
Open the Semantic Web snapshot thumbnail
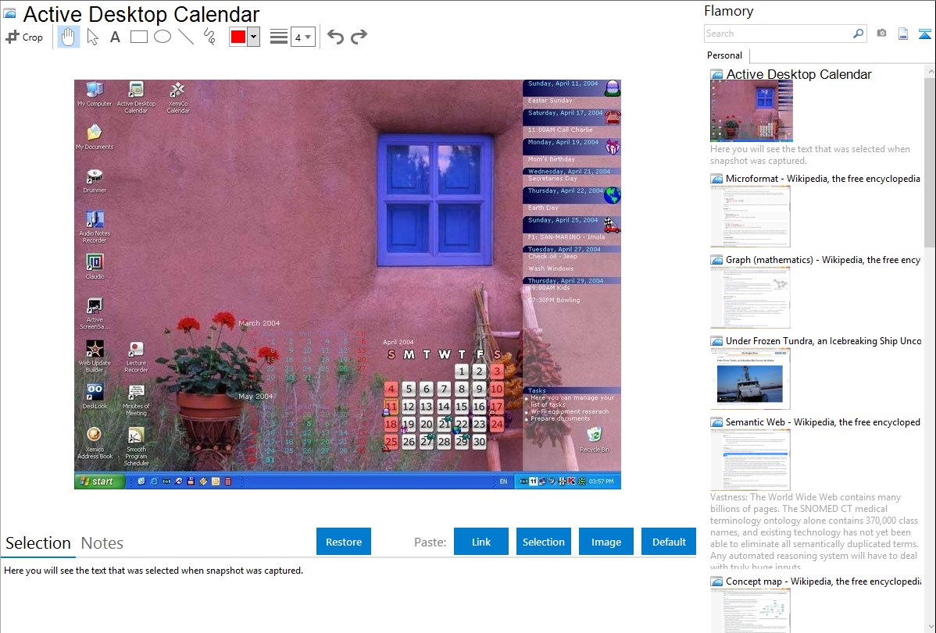pyautogui.click(x=750, y=460)
